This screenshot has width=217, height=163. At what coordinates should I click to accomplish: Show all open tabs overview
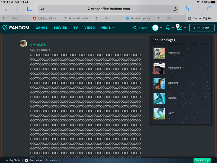pyautogui.click(x=210, y=9)
